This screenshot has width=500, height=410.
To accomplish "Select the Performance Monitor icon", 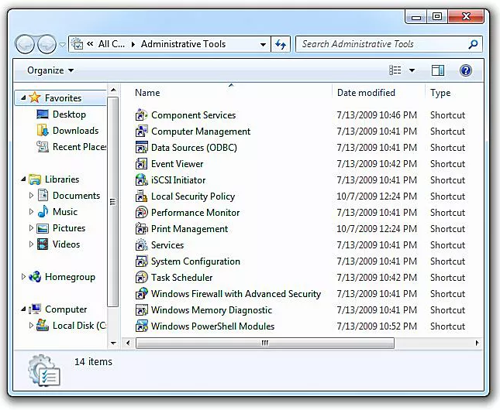I will coord(141,212).
